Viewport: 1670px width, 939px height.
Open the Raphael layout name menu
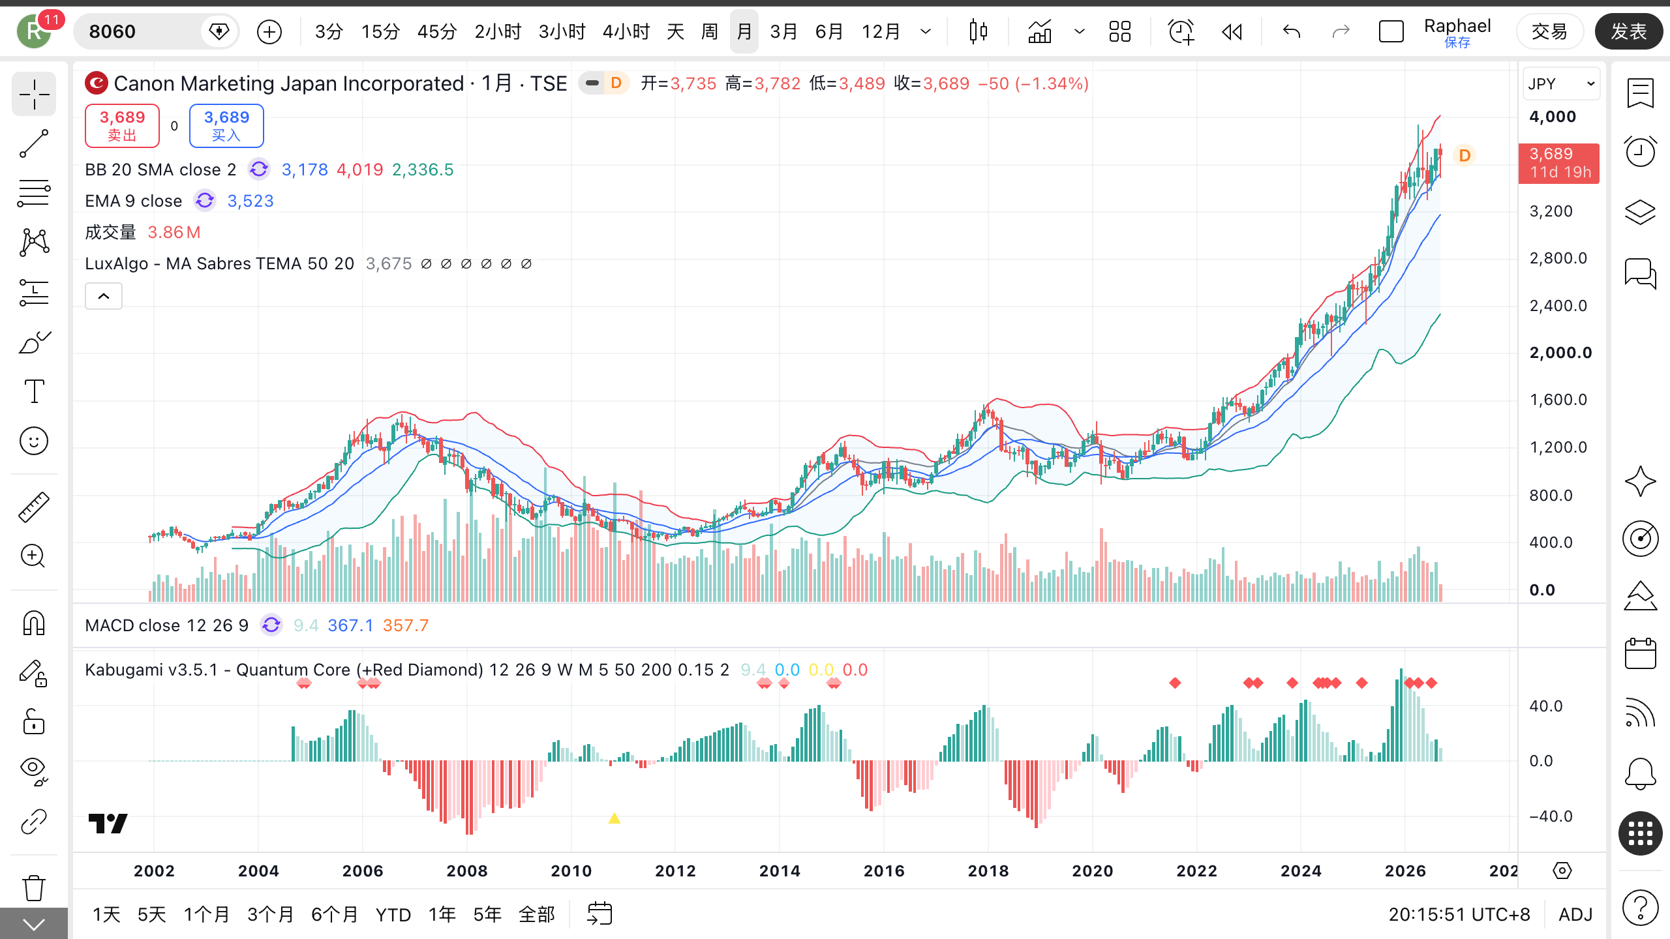(x=1457, y=31)
